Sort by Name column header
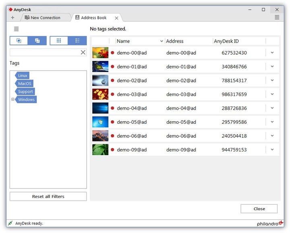Screen dimensions: 290x233 [x=140, y=41]
